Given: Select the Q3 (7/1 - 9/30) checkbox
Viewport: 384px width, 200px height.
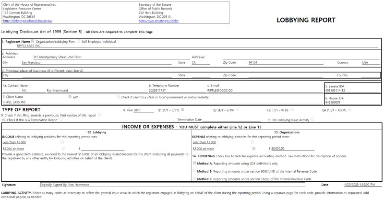Looking at the screenshot, I should coord(292,110).
